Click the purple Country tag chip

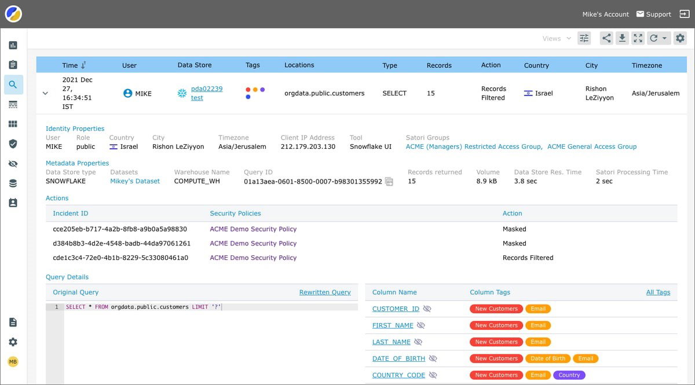569,375
